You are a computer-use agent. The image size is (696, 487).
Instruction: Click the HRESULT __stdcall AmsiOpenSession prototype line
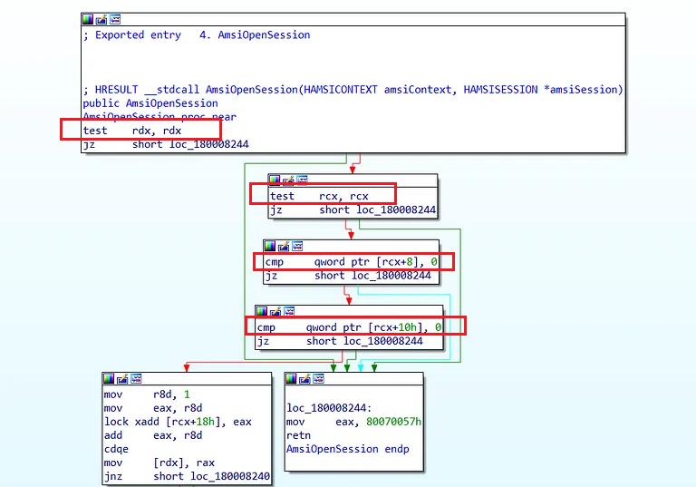coord(353,90)
